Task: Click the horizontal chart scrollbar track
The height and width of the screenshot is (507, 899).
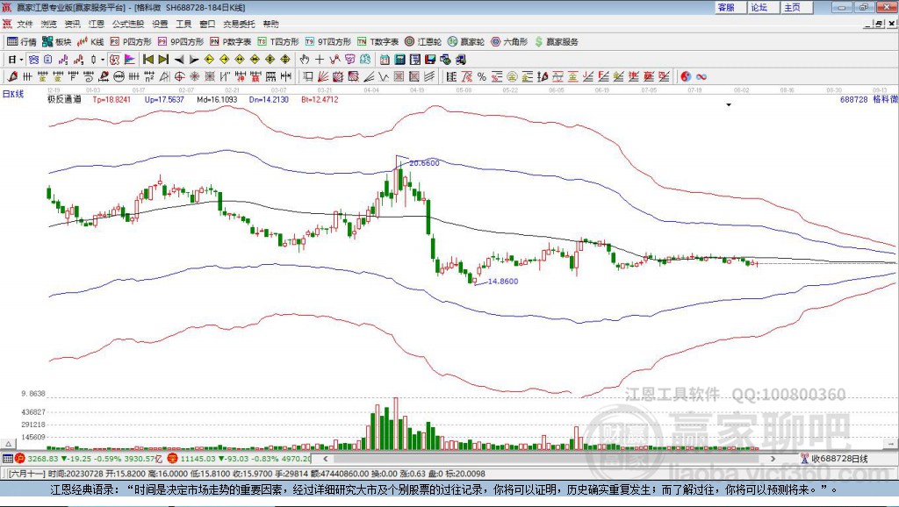Action: (x=550, y=458)
